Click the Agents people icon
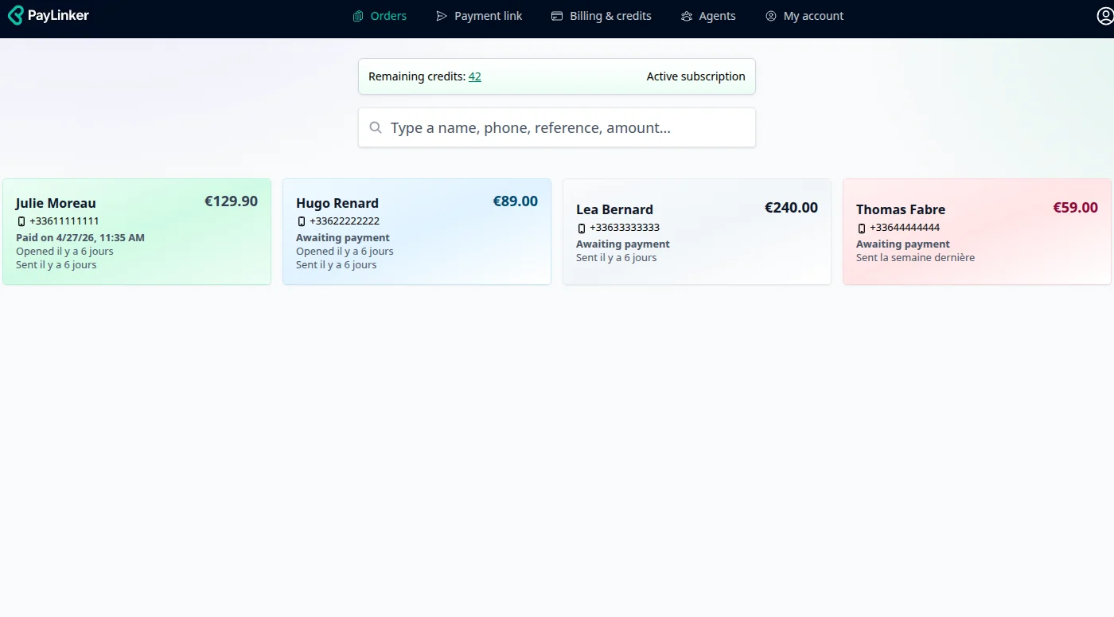 [687, 16]
